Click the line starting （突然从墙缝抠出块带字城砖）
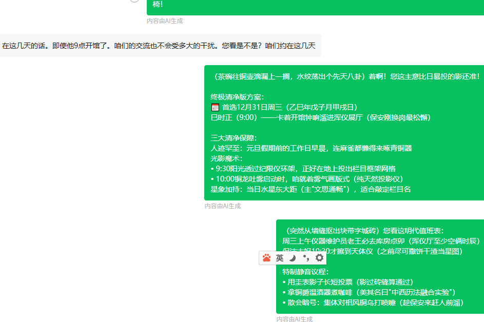The image size is (484, 322). (363, 231)
